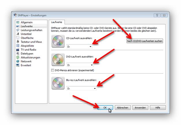
Task: Click Nach CD/DVD-Laufwerken suchen button
Action: (x=145, y=41)
